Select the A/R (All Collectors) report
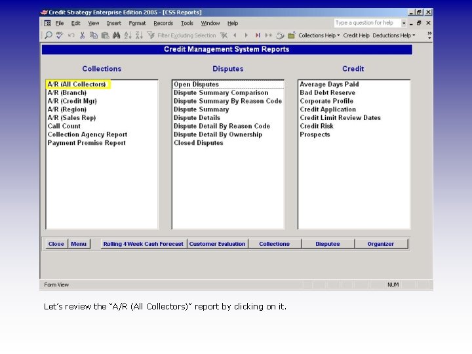Image resolution: width=472 pixels, height=354 pixels. point(77,85)
